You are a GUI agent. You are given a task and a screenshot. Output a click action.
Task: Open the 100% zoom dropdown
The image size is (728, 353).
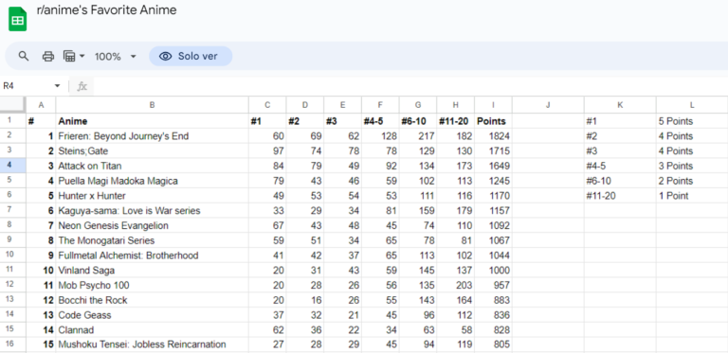pyautogui.click(x=116, y=57)
